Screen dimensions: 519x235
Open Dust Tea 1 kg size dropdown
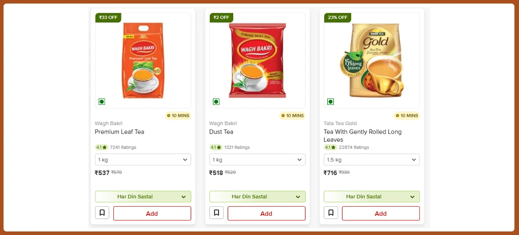(x=257, y=160)
